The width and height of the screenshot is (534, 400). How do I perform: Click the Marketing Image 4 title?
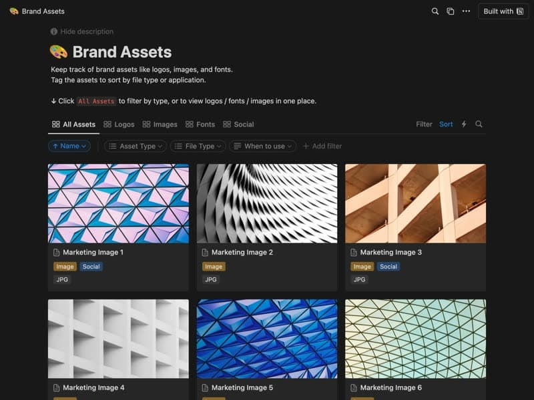pos(93,388)
